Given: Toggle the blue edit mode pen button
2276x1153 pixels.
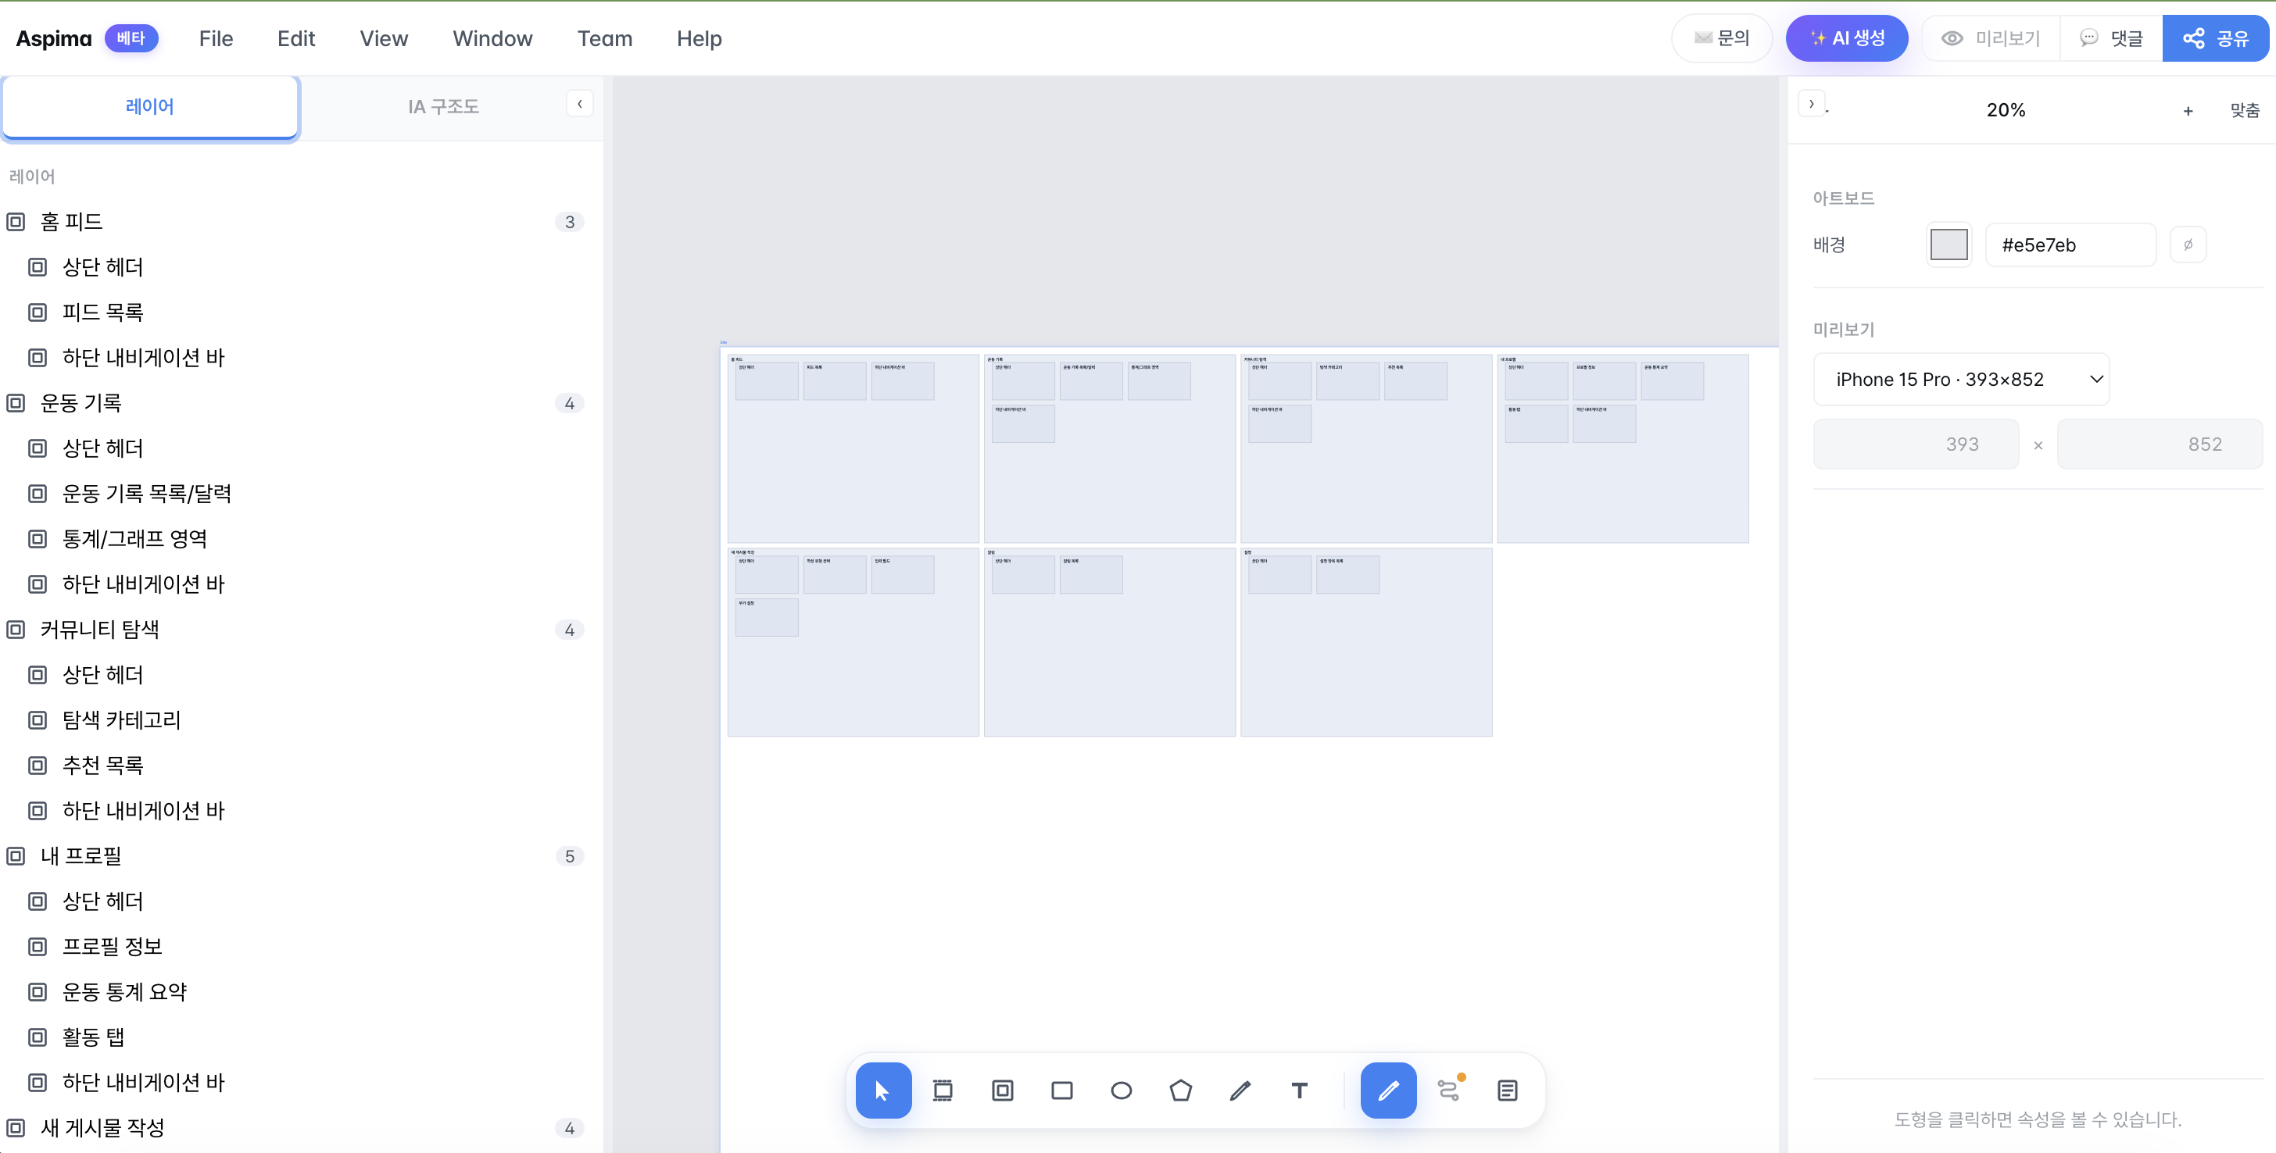Looking at the screenshot, I should tap(1388, 1091).
